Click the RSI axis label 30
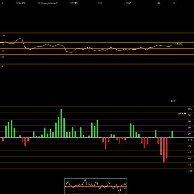The width and height of the screenshot is (194, 194). (3, 57)
